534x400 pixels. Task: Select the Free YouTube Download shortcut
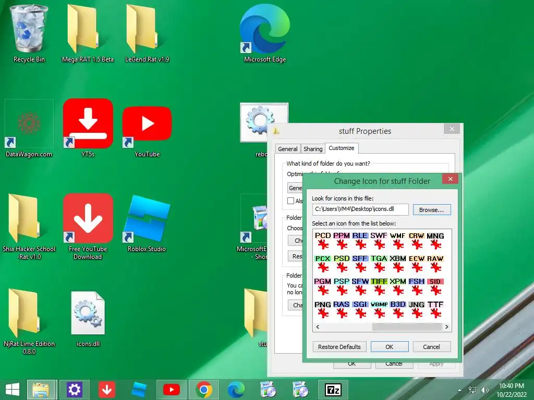88,227
